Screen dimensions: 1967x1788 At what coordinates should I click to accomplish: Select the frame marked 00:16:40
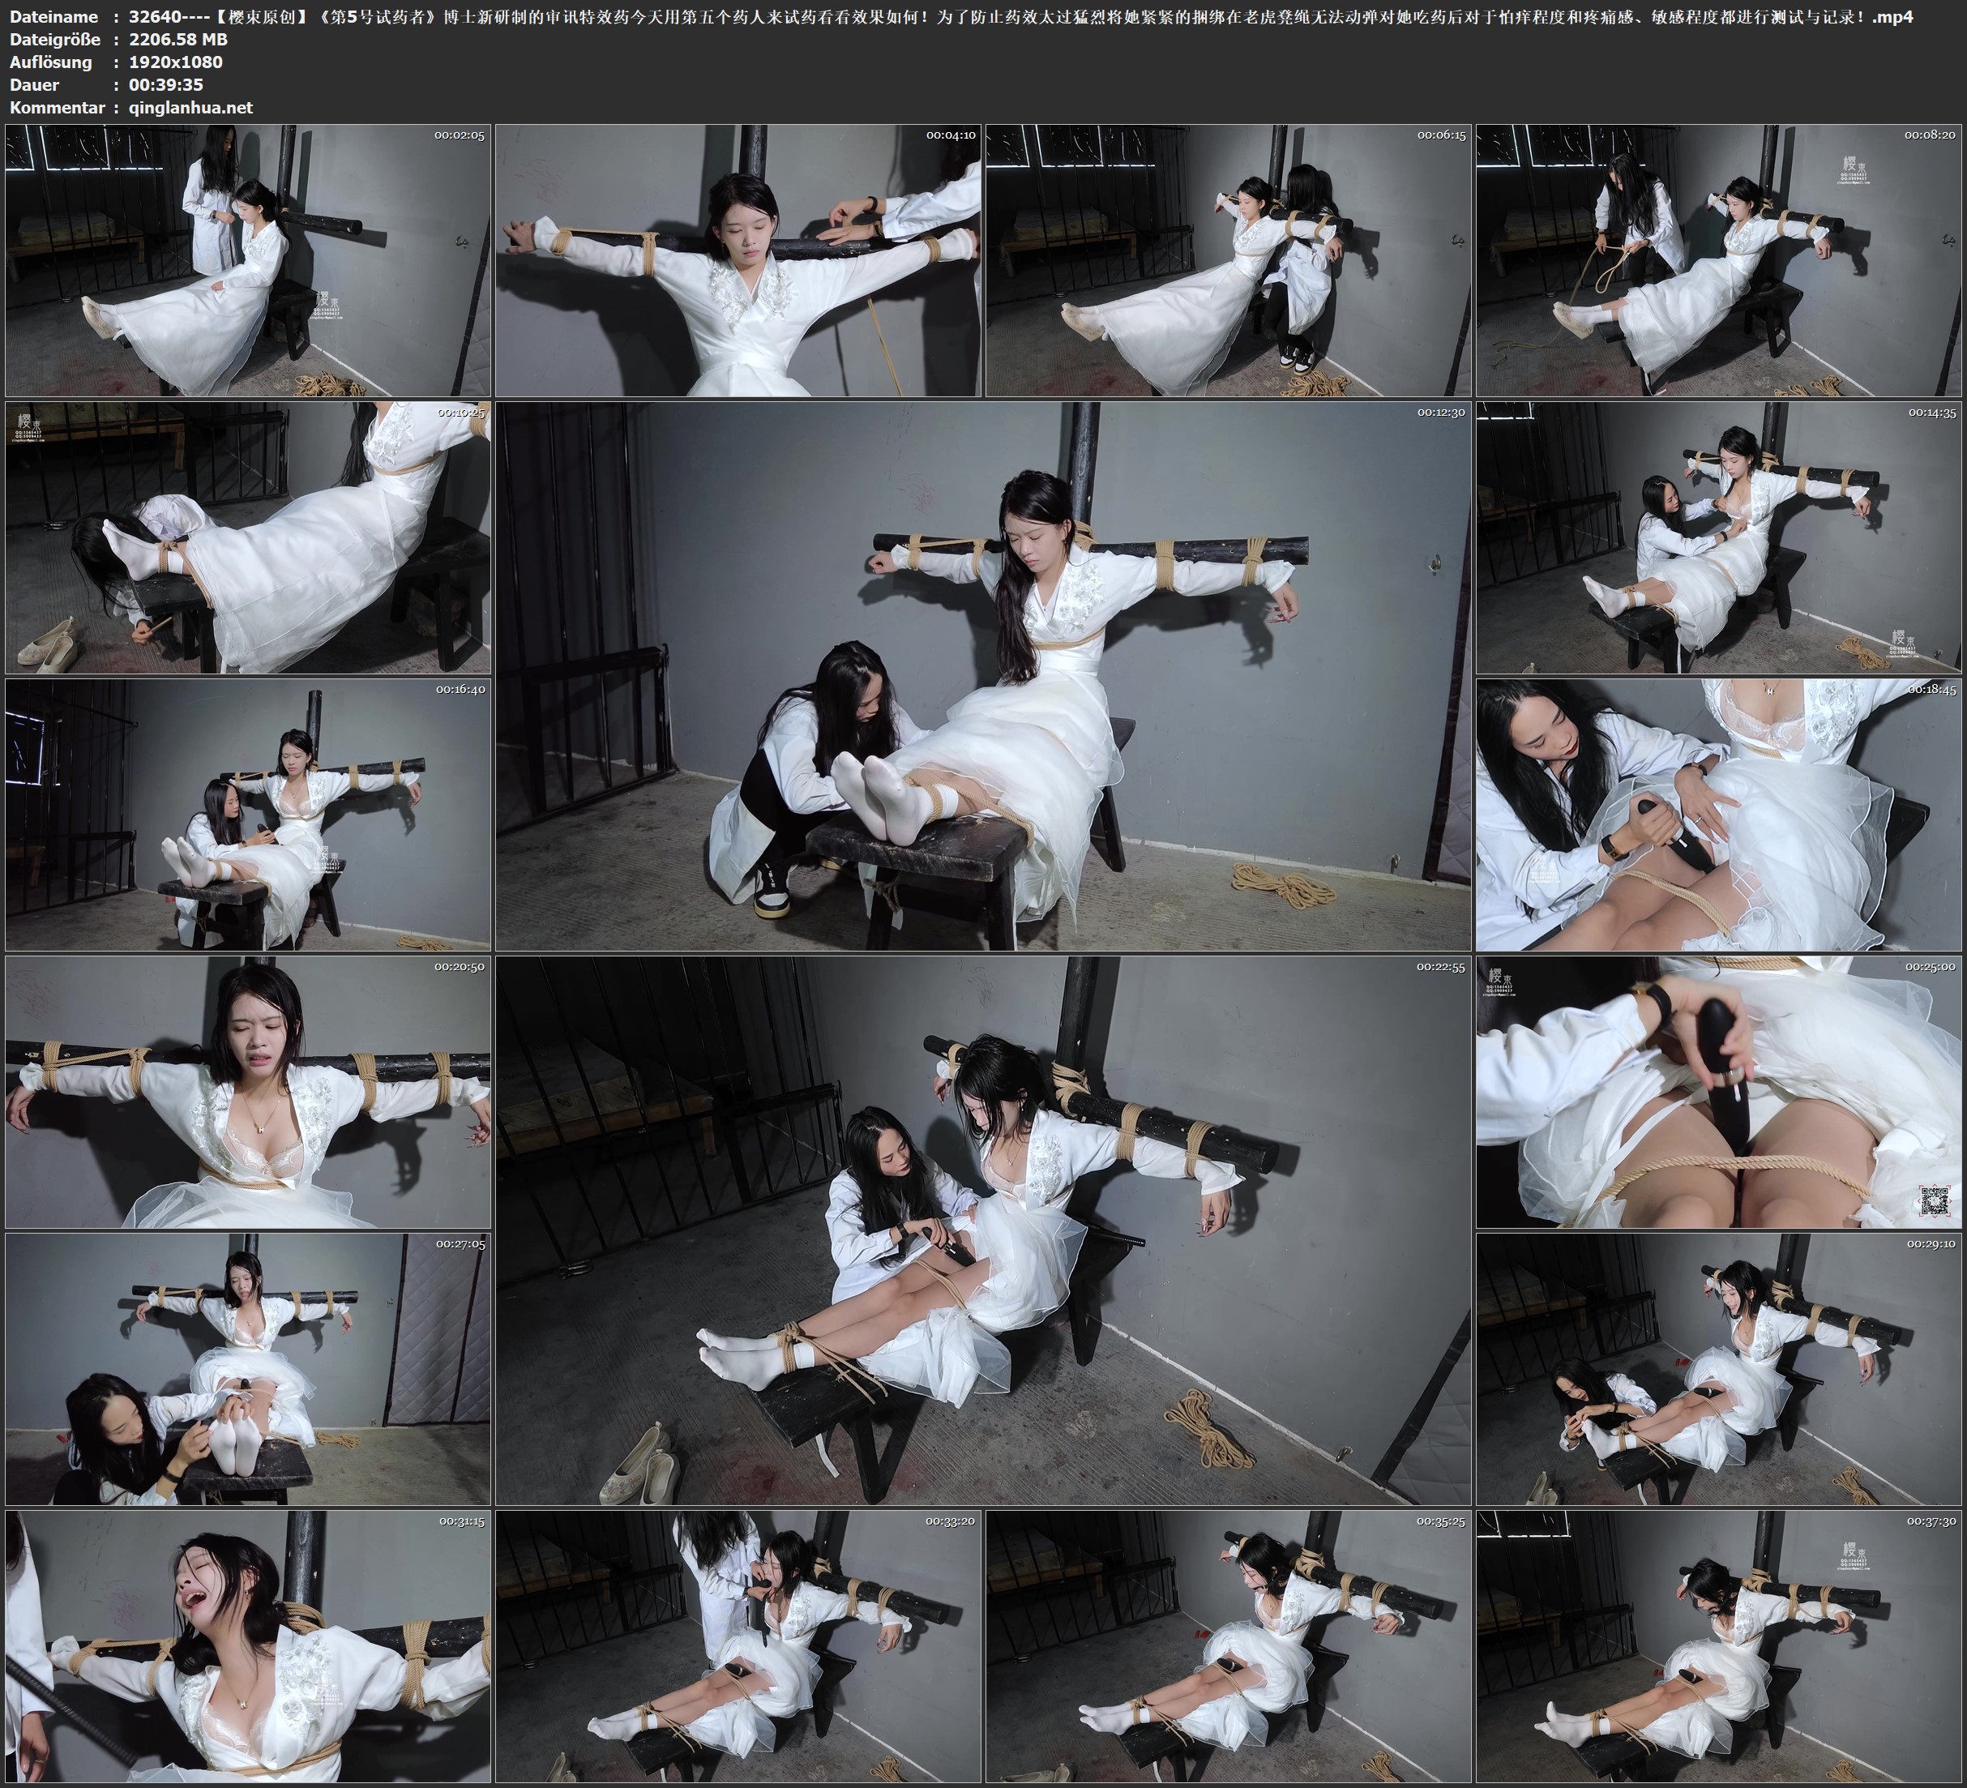coord(248,815)
